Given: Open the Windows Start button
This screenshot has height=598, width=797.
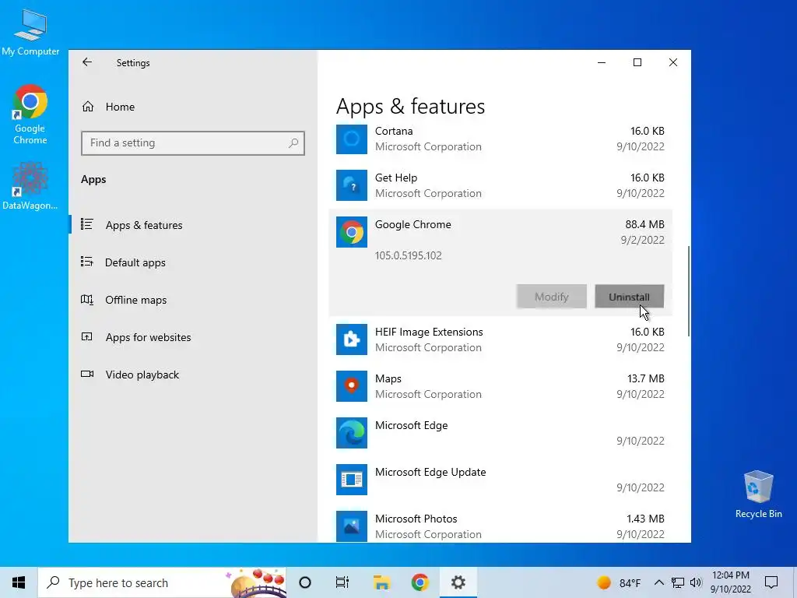Looking at the screenshot, I should pos(19,582).
